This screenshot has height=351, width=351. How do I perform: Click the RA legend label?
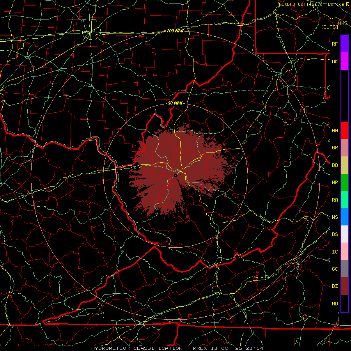click(335, 200)
